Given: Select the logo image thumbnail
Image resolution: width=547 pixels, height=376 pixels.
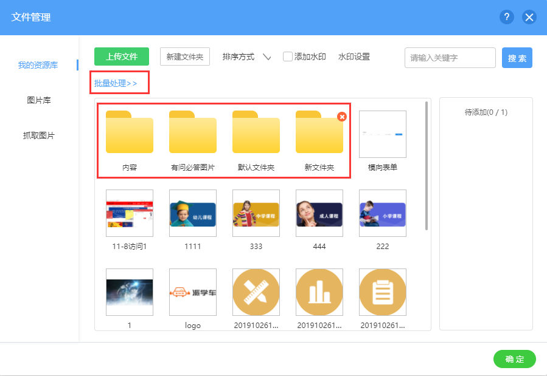Looking at the screenshot, I should coord(193,292).
